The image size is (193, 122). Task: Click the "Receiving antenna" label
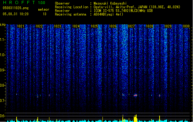[71, 14]
